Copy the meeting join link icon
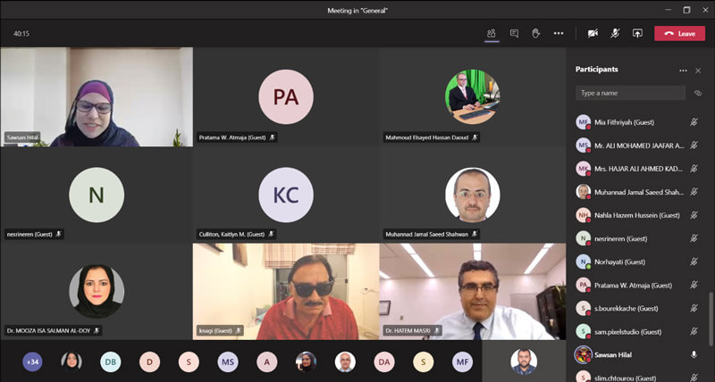The width and height of the screenshot is (715, 382). click(697, 93)
